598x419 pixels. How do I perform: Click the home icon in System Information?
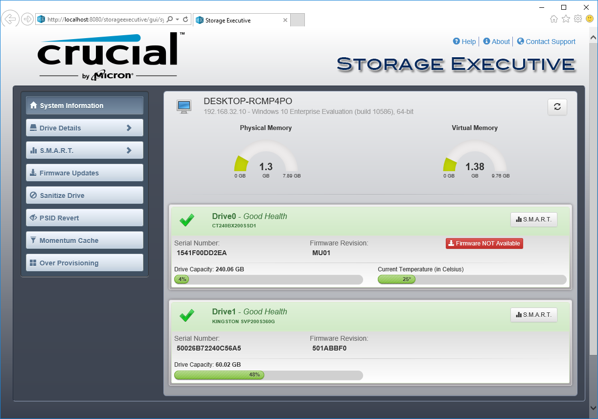[33, 105]
